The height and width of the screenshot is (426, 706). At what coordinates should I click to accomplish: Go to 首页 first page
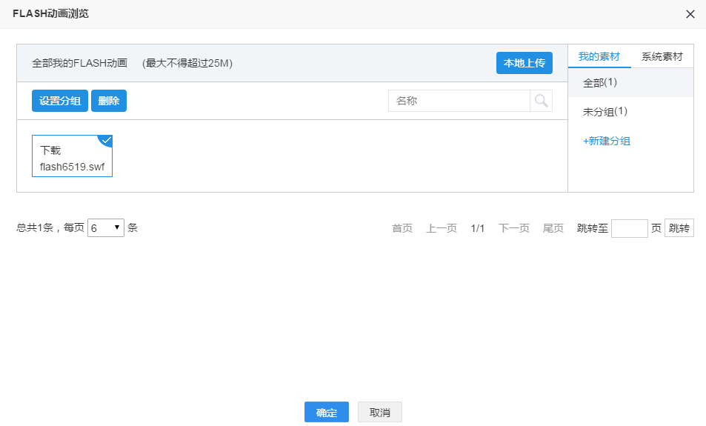point(402,228)
